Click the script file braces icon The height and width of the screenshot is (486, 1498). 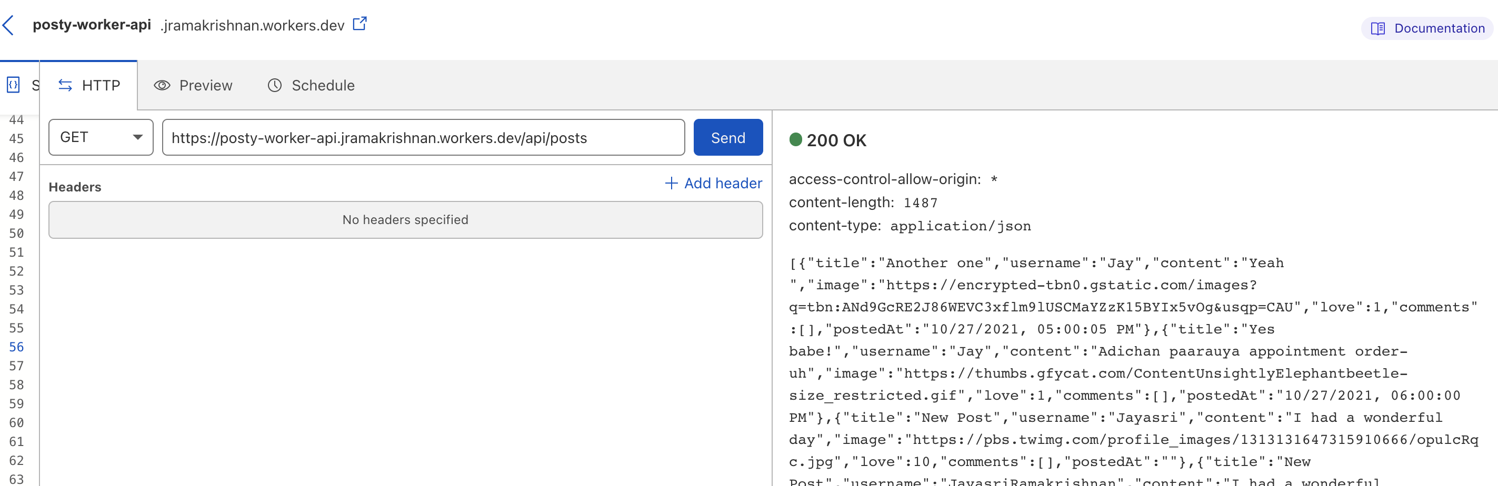[x=13, y=85]
